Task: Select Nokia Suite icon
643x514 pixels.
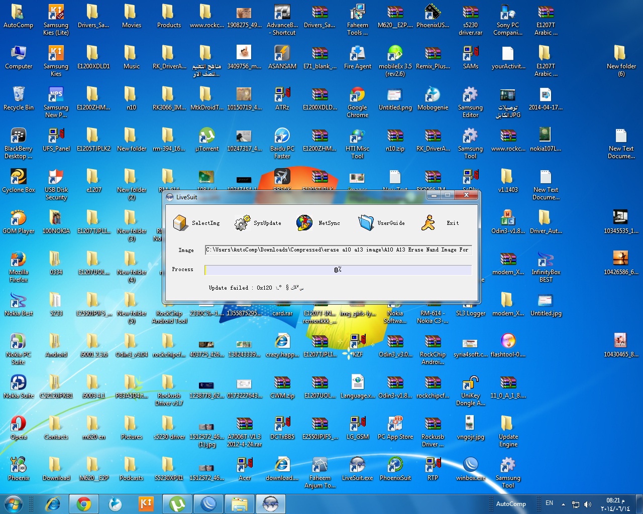Action: [19, 387]
